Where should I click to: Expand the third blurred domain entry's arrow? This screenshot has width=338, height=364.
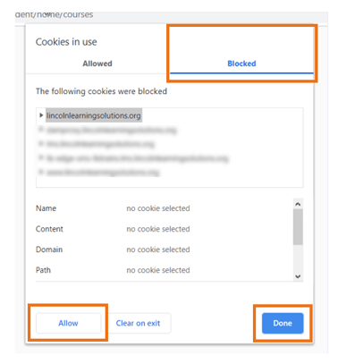click(x=41, y=158)
